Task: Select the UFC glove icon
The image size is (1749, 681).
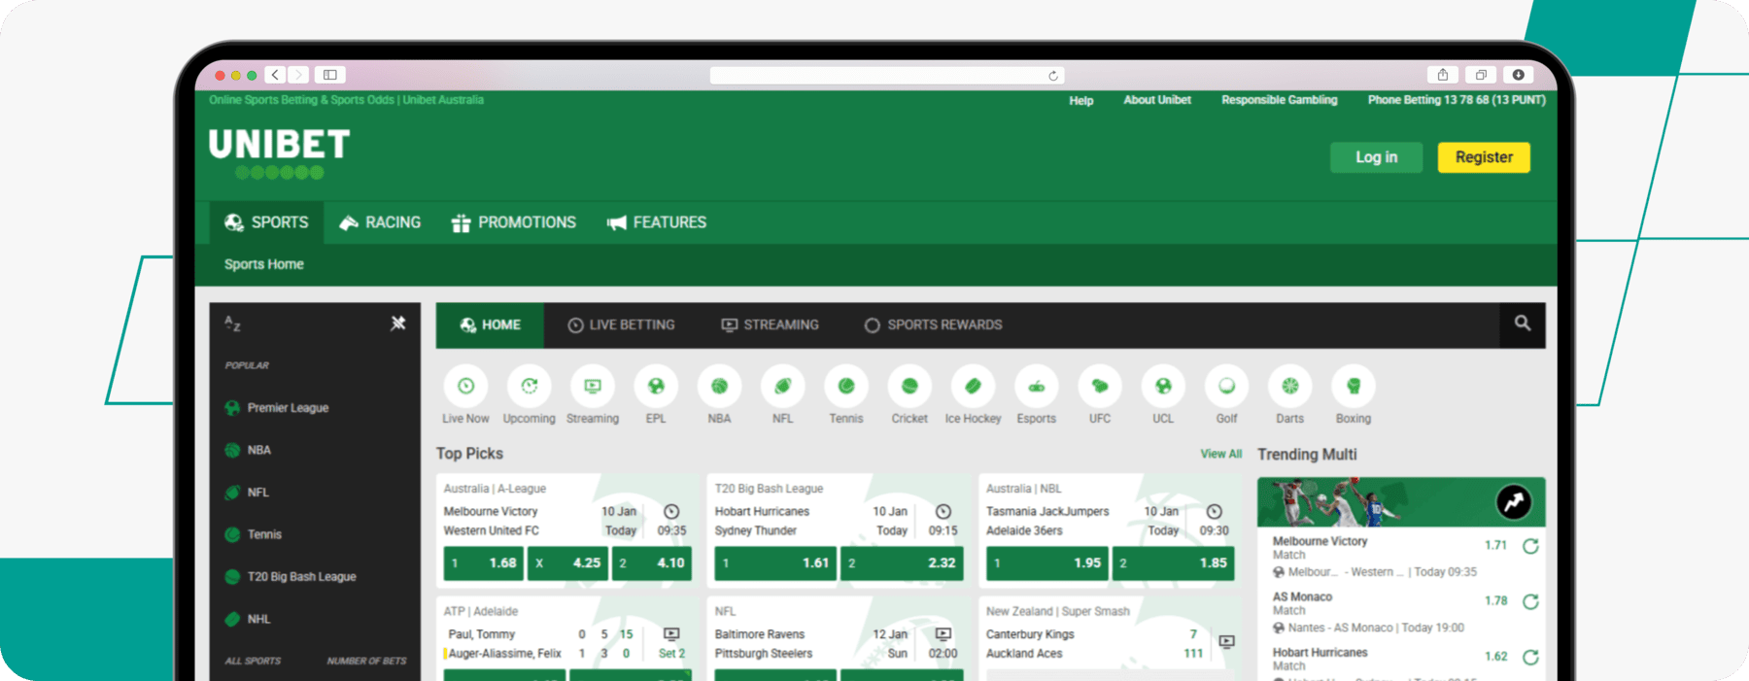Action: coord(1100,386)
